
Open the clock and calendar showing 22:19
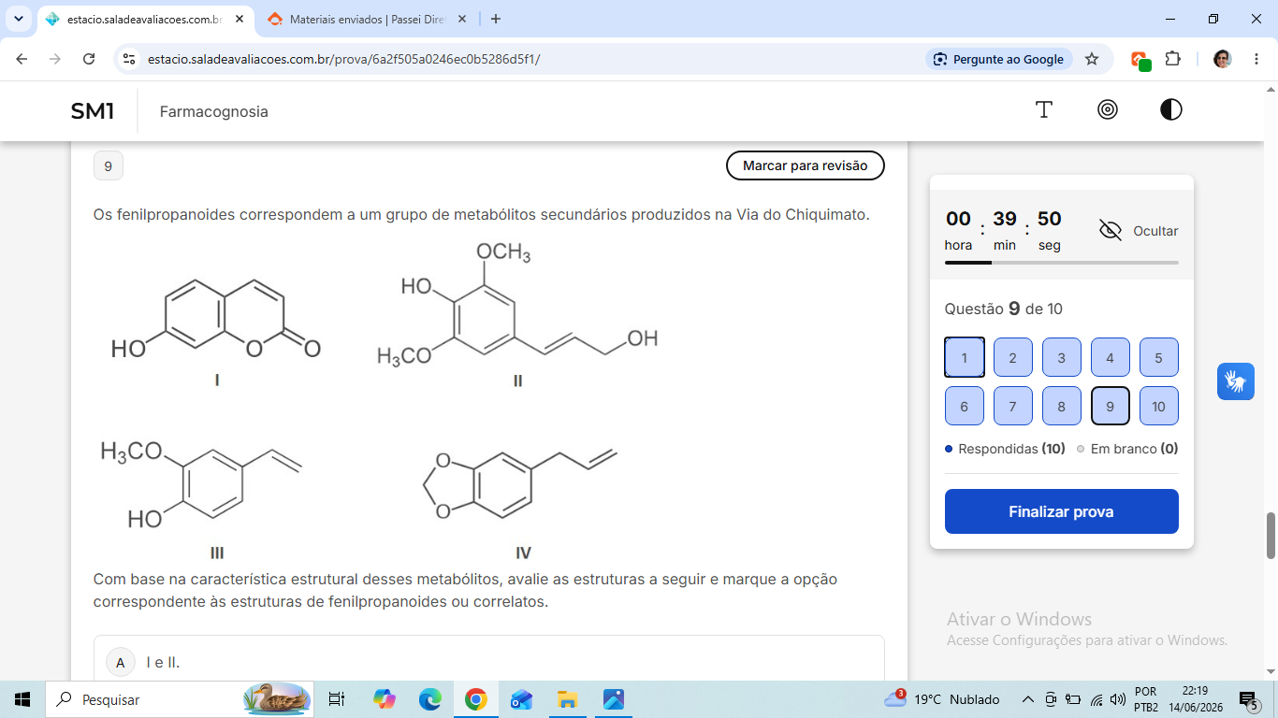click(1195, 699)
